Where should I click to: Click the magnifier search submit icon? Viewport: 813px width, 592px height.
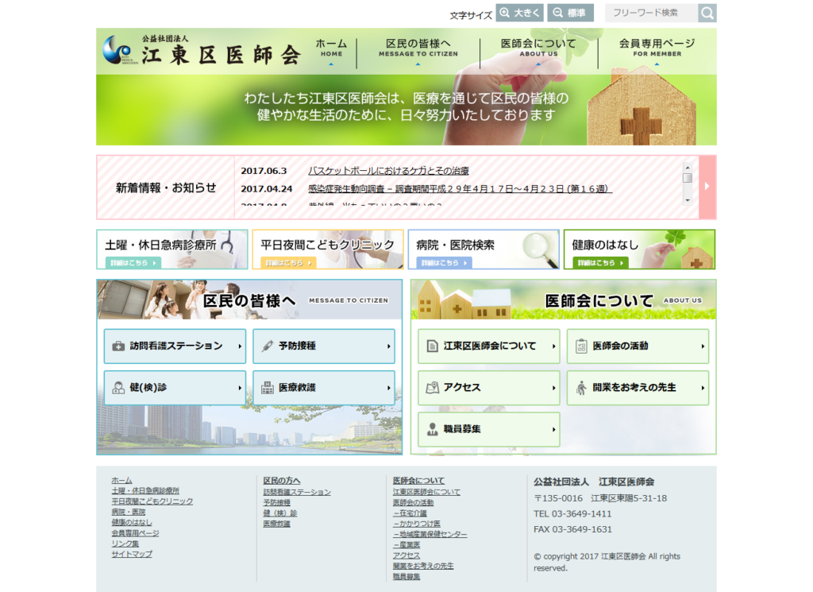pyautogui.click(x=707, y=13)
